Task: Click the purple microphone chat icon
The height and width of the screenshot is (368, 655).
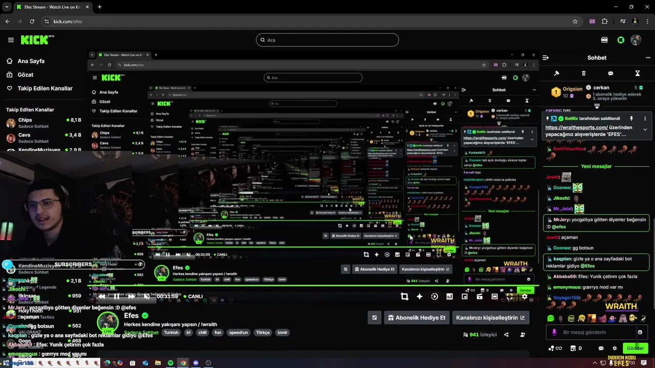Action: [x=554, y=332]
